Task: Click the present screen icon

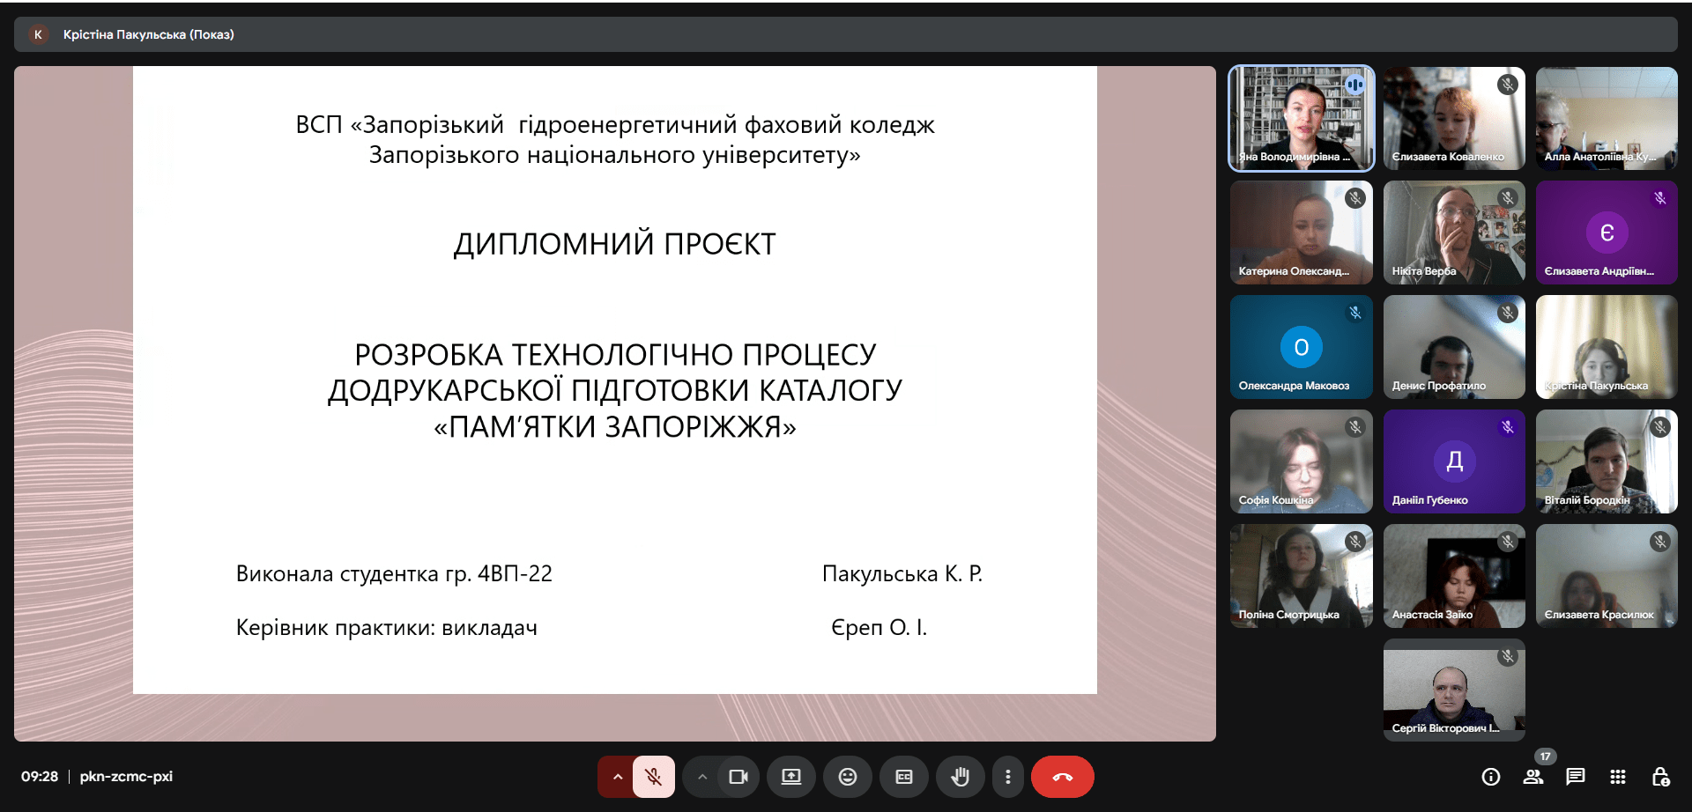Action: pyautogui.click(x=791, y=777)
